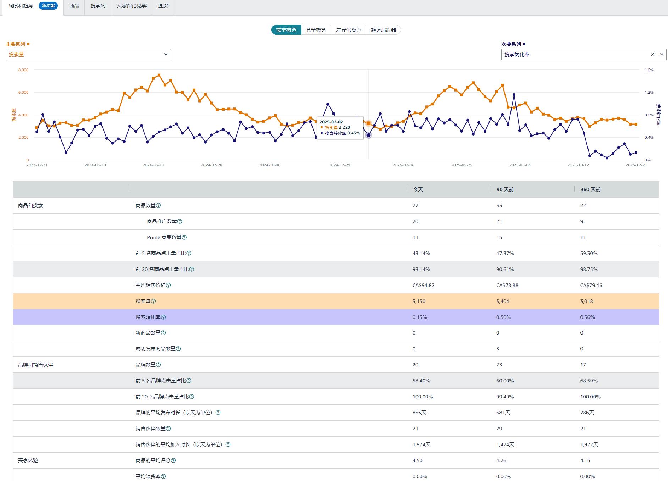Screen dimensions: 668x481
Task: Open the 搜索词 tab
Action: point(98,6)
